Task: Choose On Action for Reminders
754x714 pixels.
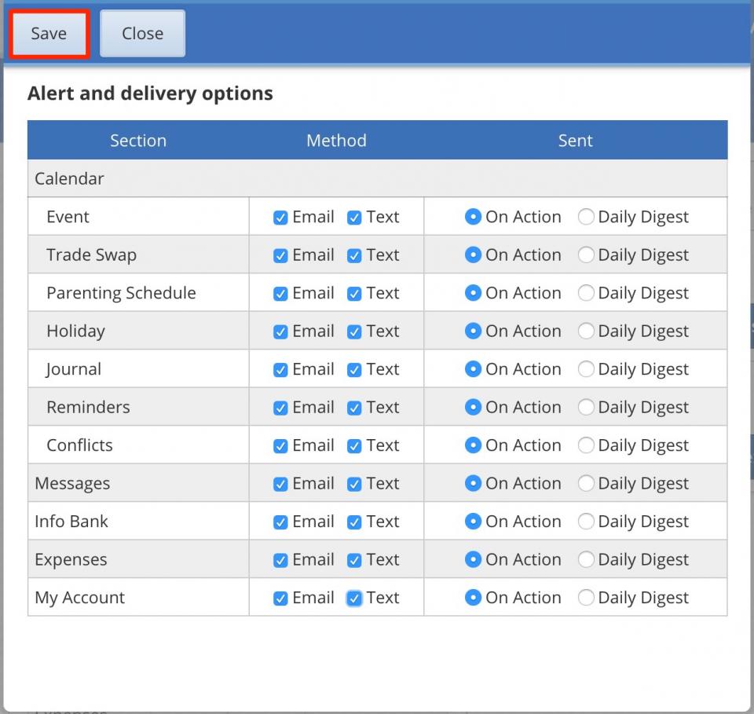Action: (x=473, y=407)
